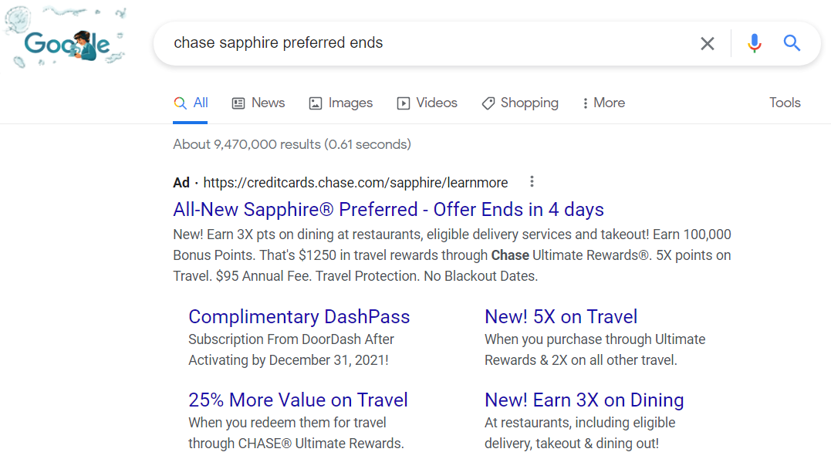Expand the More search options menu
This screenshot has height=469, width=831.
(x=603, y=103)
